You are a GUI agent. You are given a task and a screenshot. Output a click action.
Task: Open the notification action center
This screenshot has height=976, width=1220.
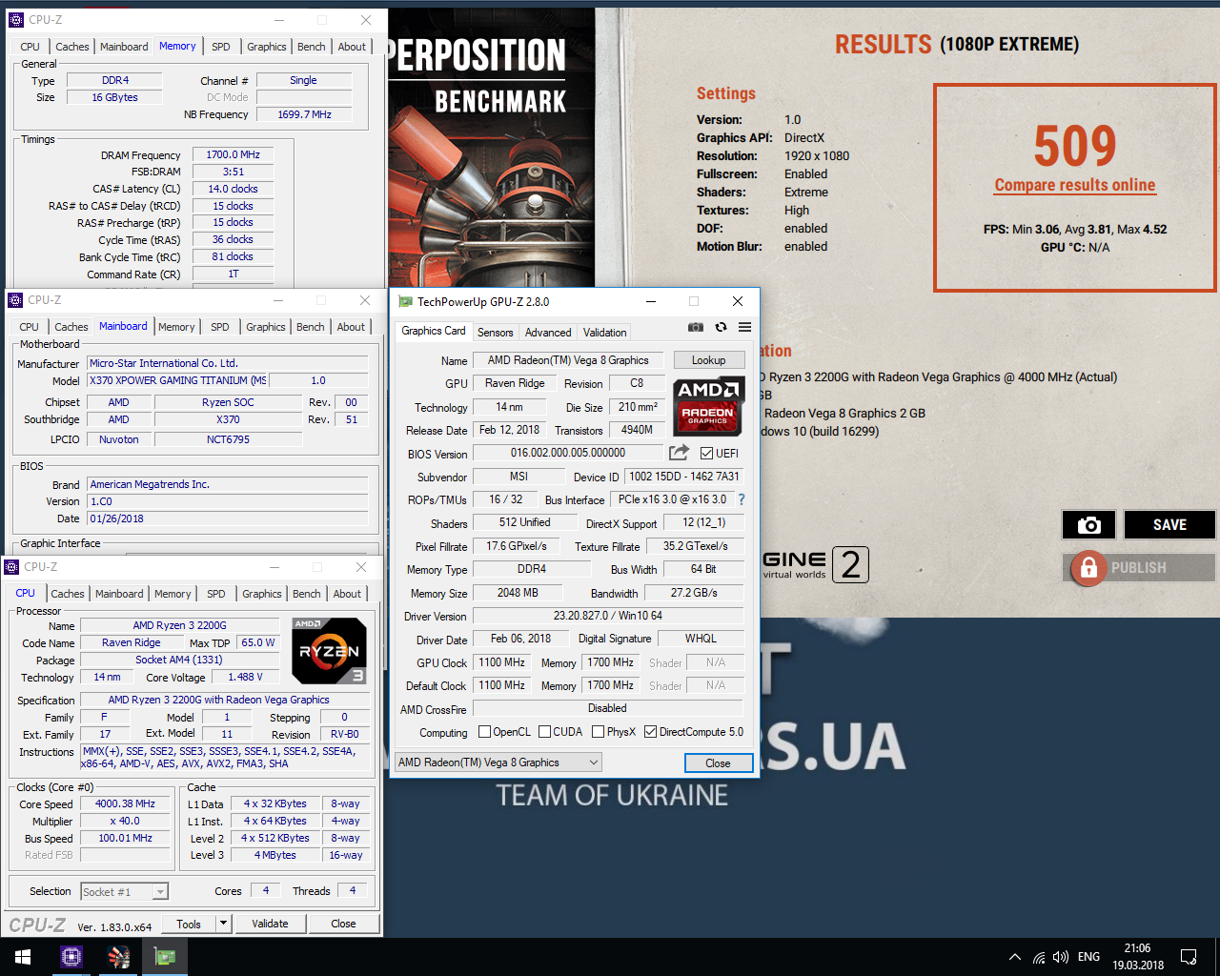point(1189,957)
